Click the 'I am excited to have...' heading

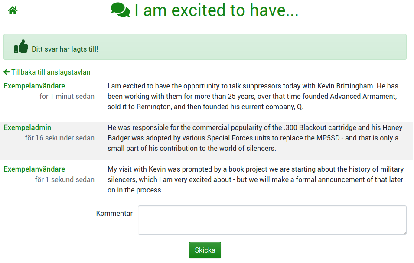216,10
